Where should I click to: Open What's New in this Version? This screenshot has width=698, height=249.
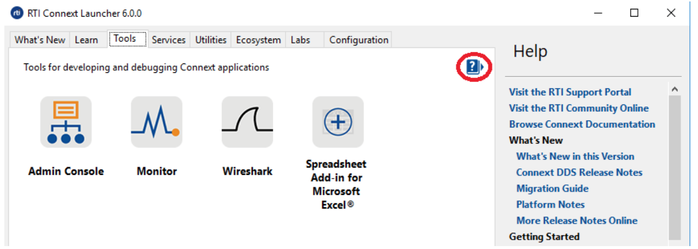(575, 157)
